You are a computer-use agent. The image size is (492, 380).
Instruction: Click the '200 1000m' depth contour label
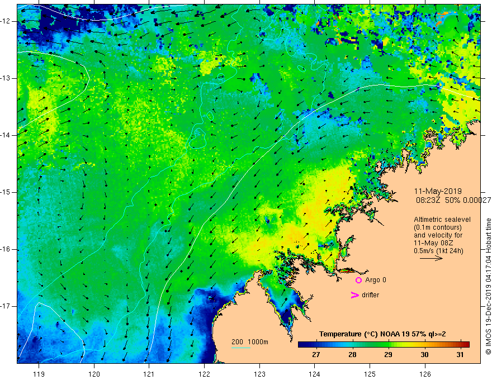tap(250, 342)
